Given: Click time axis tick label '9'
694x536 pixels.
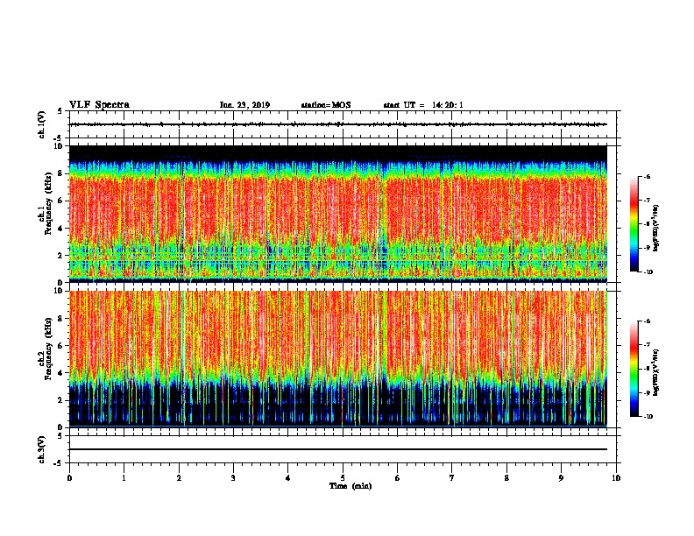Looking at the screenshot, I should tap(561, 478).
